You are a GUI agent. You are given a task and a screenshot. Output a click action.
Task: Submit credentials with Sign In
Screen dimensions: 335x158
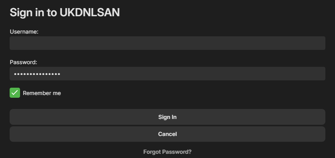(167, 117)
